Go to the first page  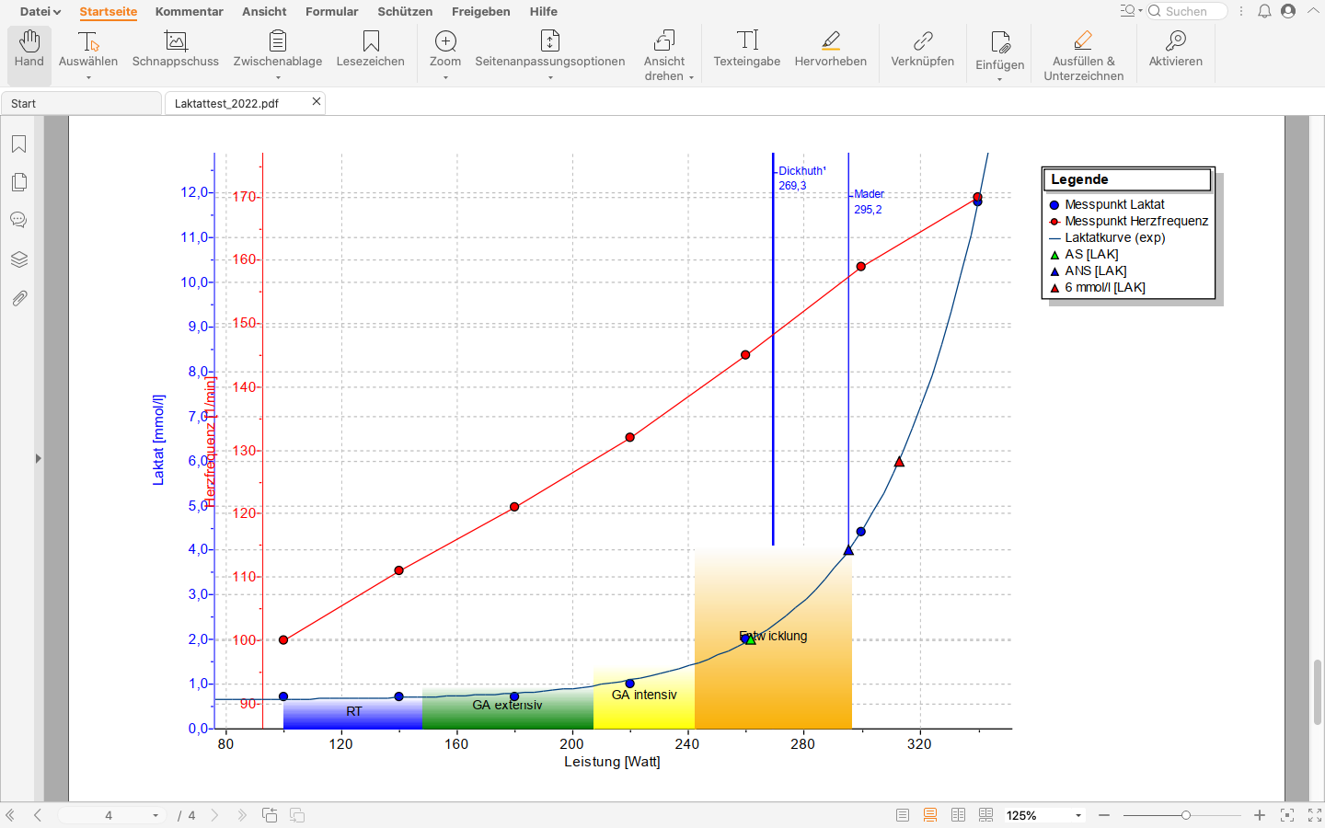tap(10, 815)
